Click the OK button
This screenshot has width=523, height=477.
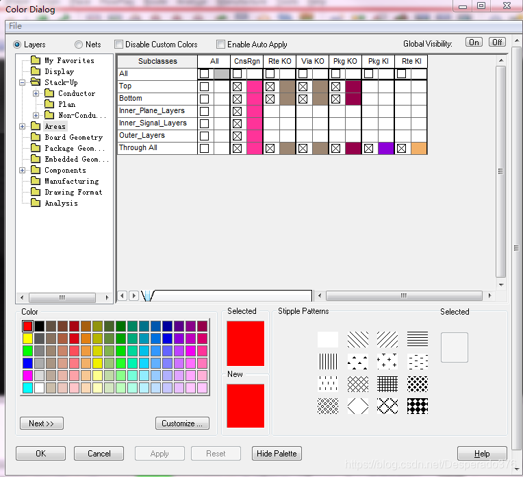(40, 453)
